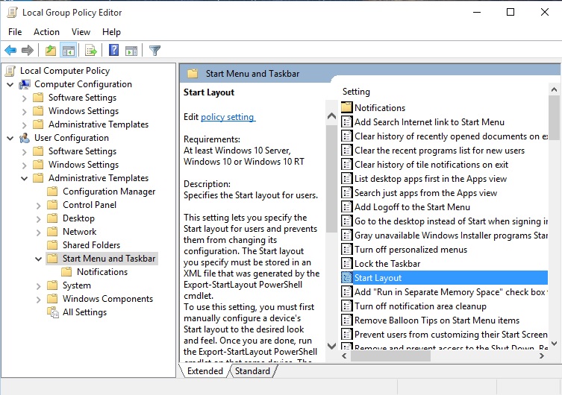Toggle Show/Hide Console Tree toolbar icon
The width and height of the screenshot is (562, 395).
pos(68,51)
